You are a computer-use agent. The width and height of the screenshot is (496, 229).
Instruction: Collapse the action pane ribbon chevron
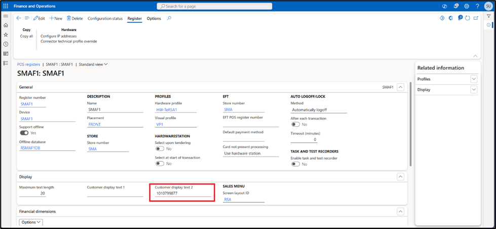475,56
